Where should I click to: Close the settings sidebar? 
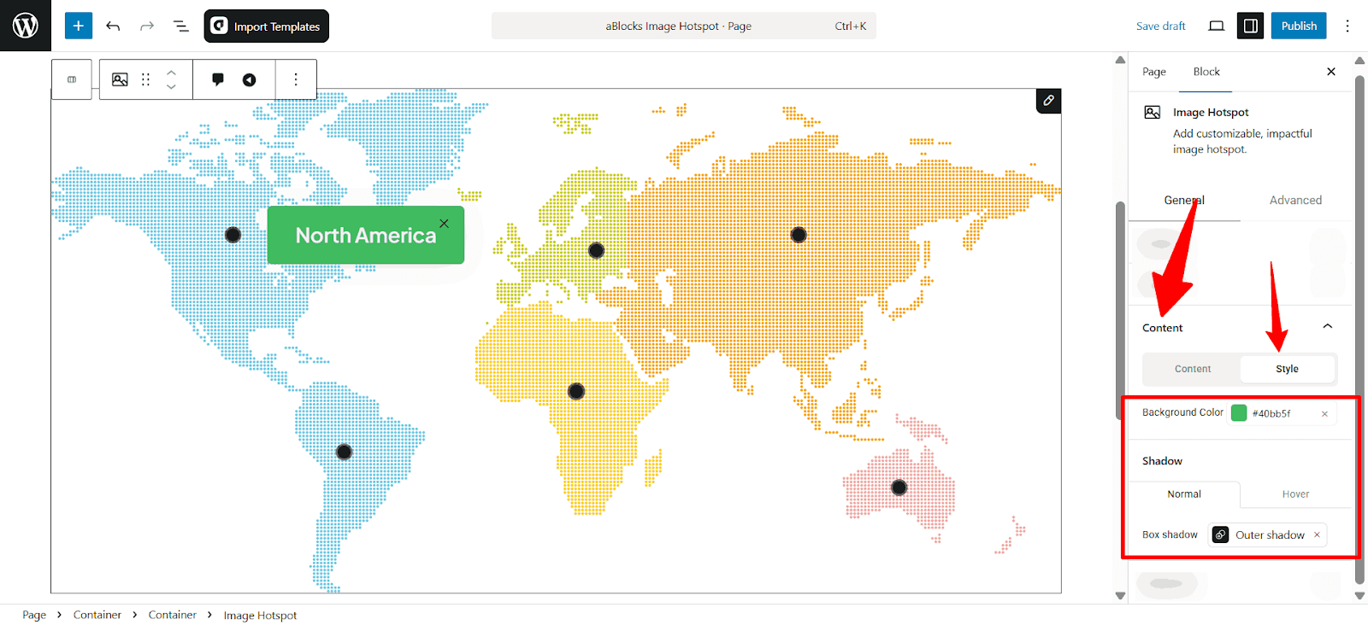point(1330,72)
